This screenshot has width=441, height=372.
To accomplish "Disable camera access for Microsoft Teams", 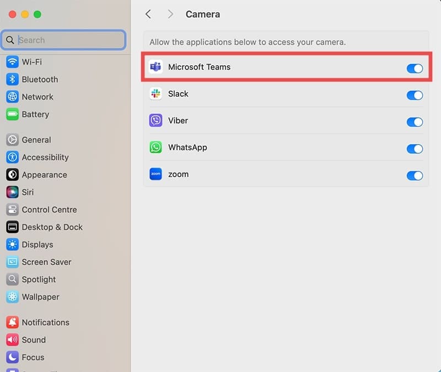I will pos(415,68).
